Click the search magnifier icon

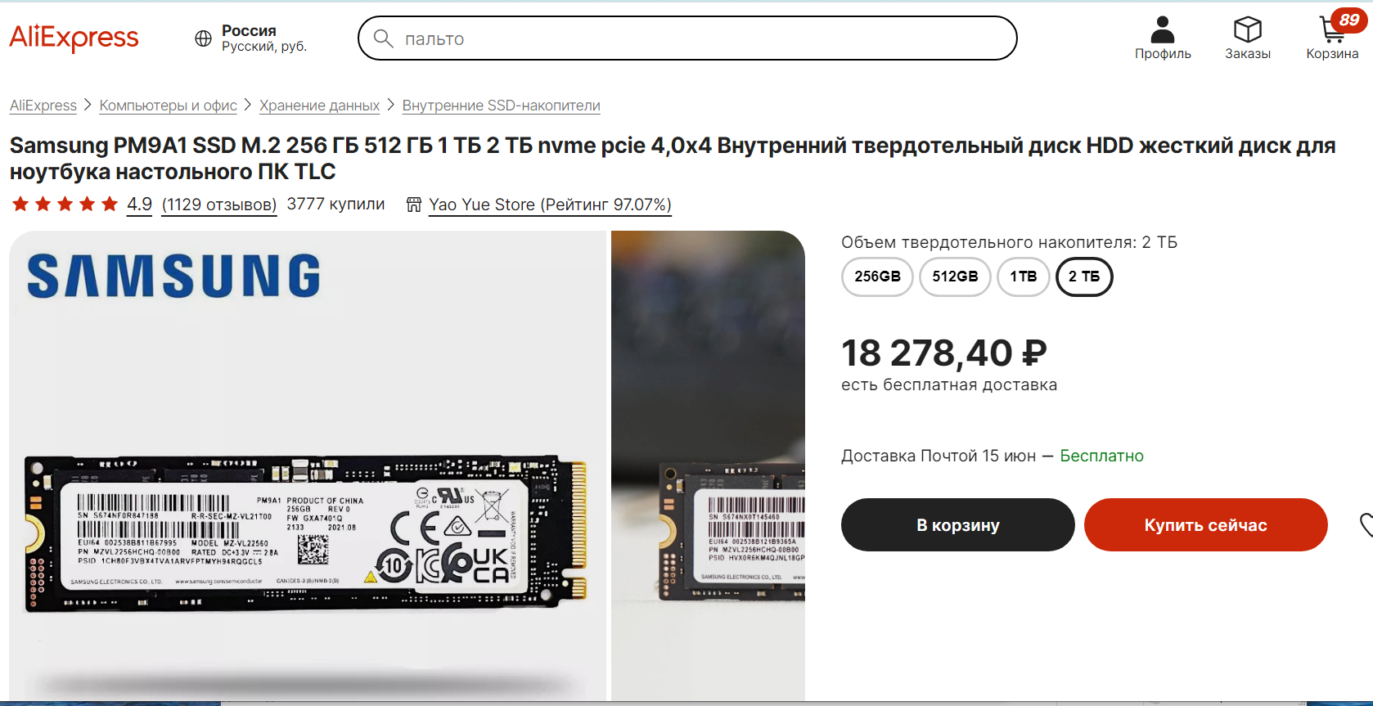coord(383,38)
